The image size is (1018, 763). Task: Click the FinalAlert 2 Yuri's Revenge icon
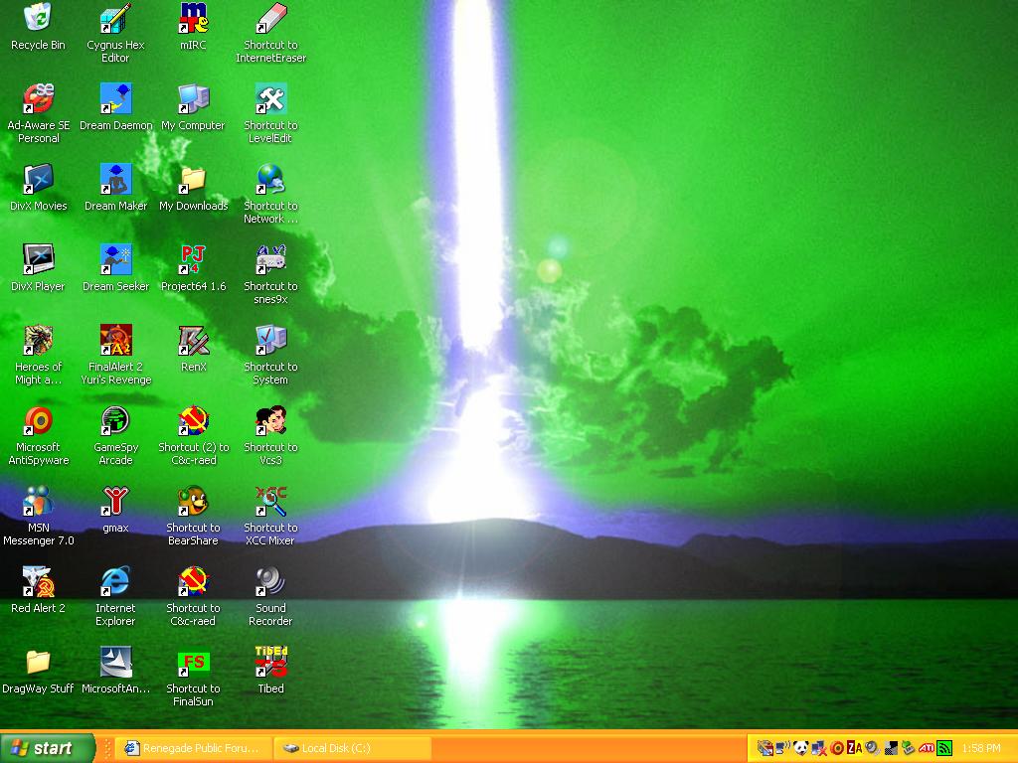click(x=115, y=341)
